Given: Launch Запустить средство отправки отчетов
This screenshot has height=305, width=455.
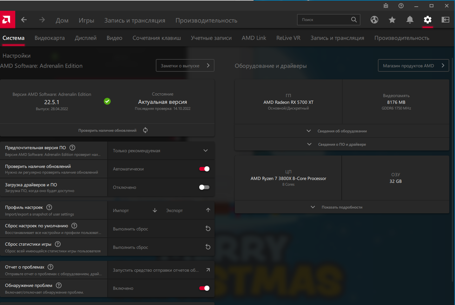Looking at the screenshot, I should (161, 270).
